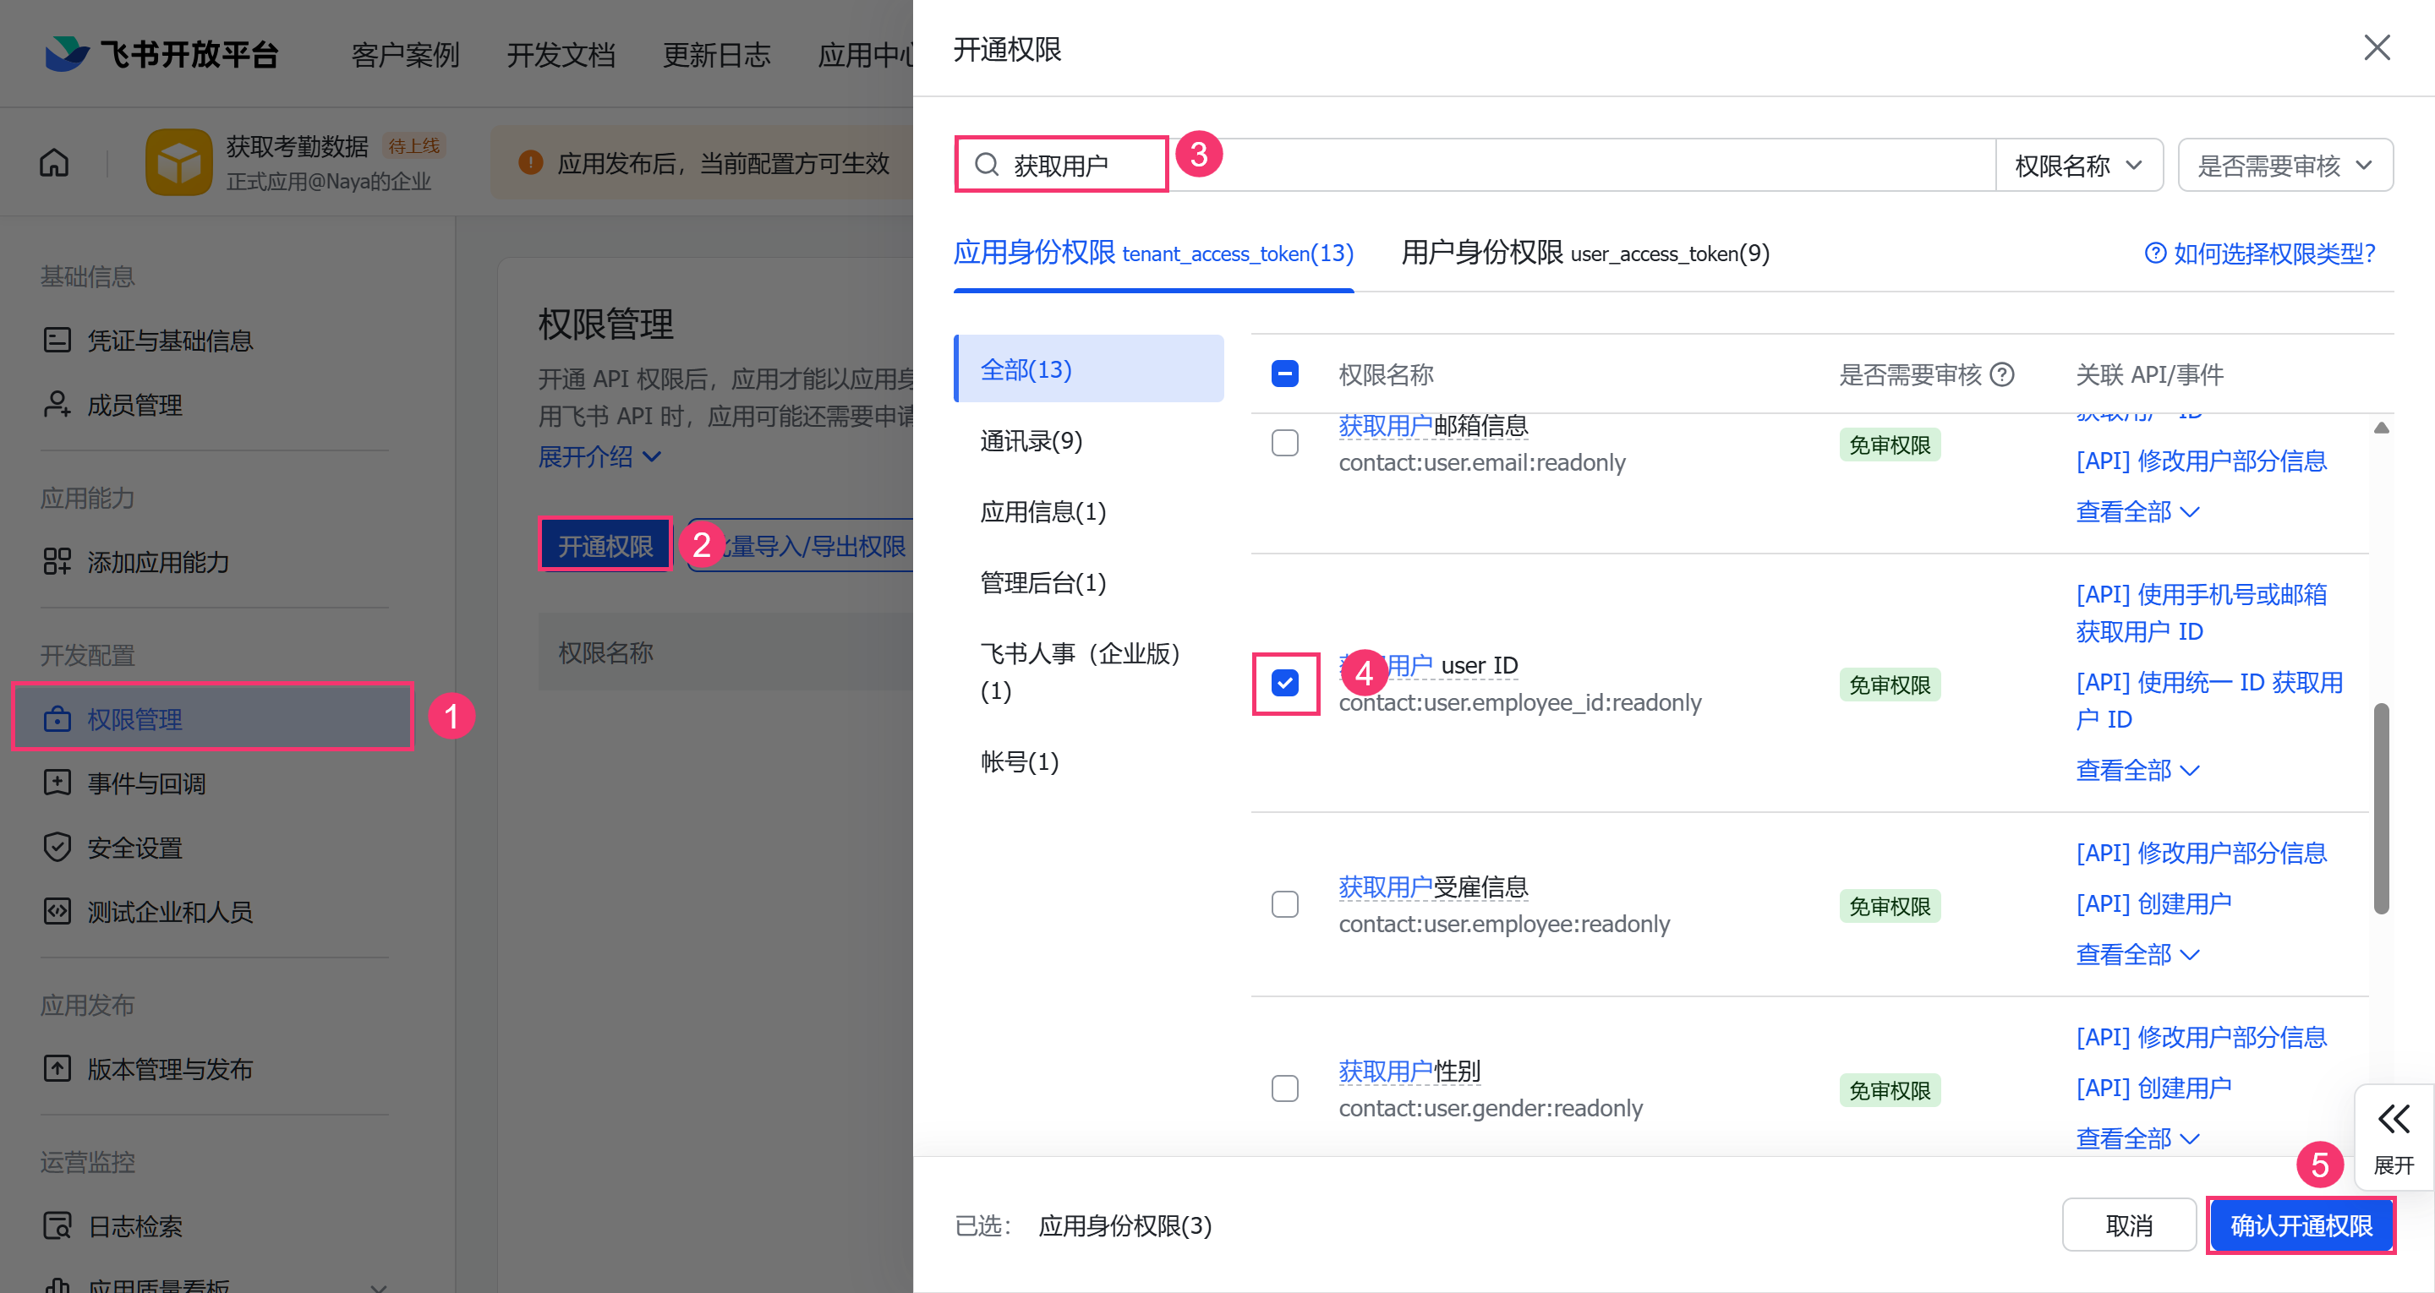2435x1293 pixels.
Task: Check the 获取用户邮箱信息 permission checkbox
Action: click(1284, 444)
